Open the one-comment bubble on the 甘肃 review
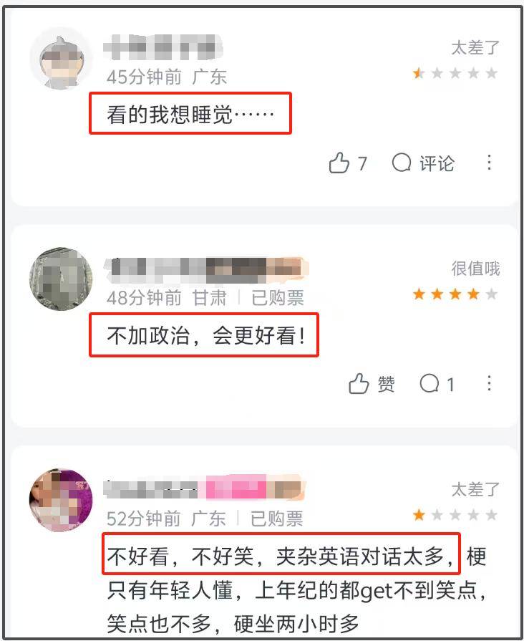524x641 pixels. tap(437, 384)
